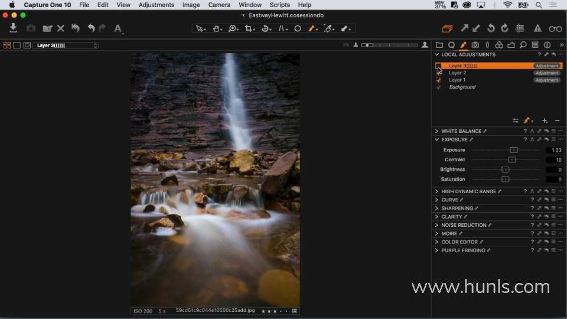Uncheck the Layer 1 checkbox
The image size is (567, 319).
pos(438,80)
